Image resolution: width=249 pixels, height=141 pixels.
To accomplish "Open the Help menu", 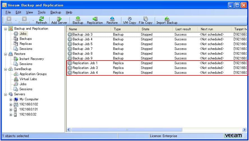I will point(69,12).
